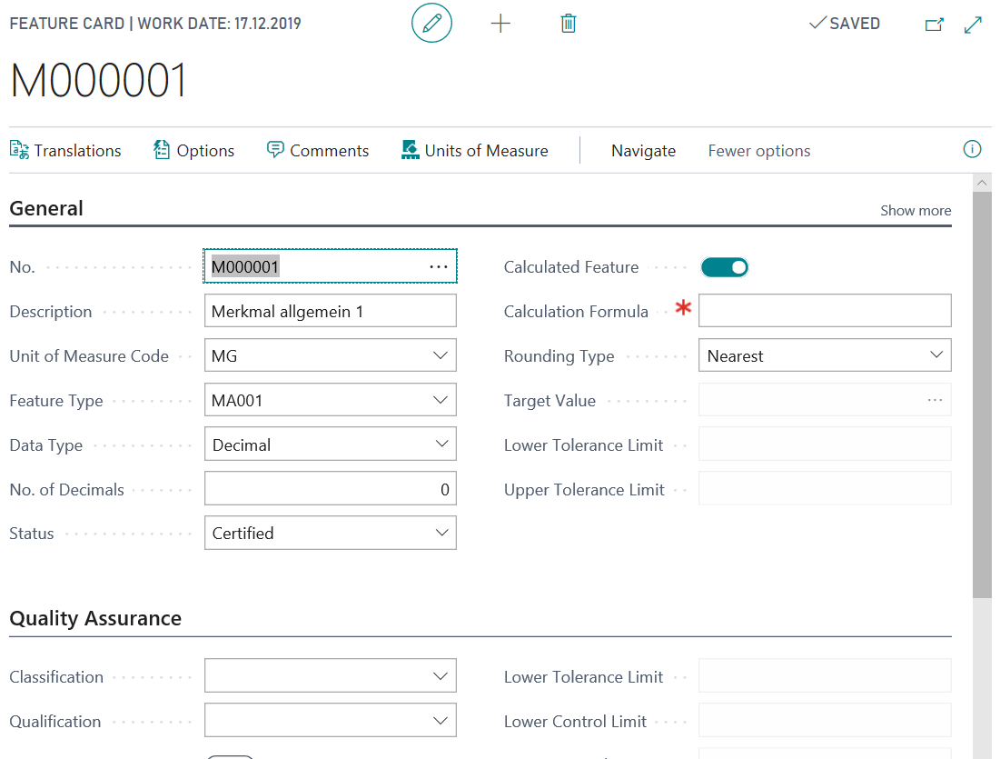The height and width of the screenshot is (759, 1000).
Task: Open the information icon in action bar
Action: (972, 149)
